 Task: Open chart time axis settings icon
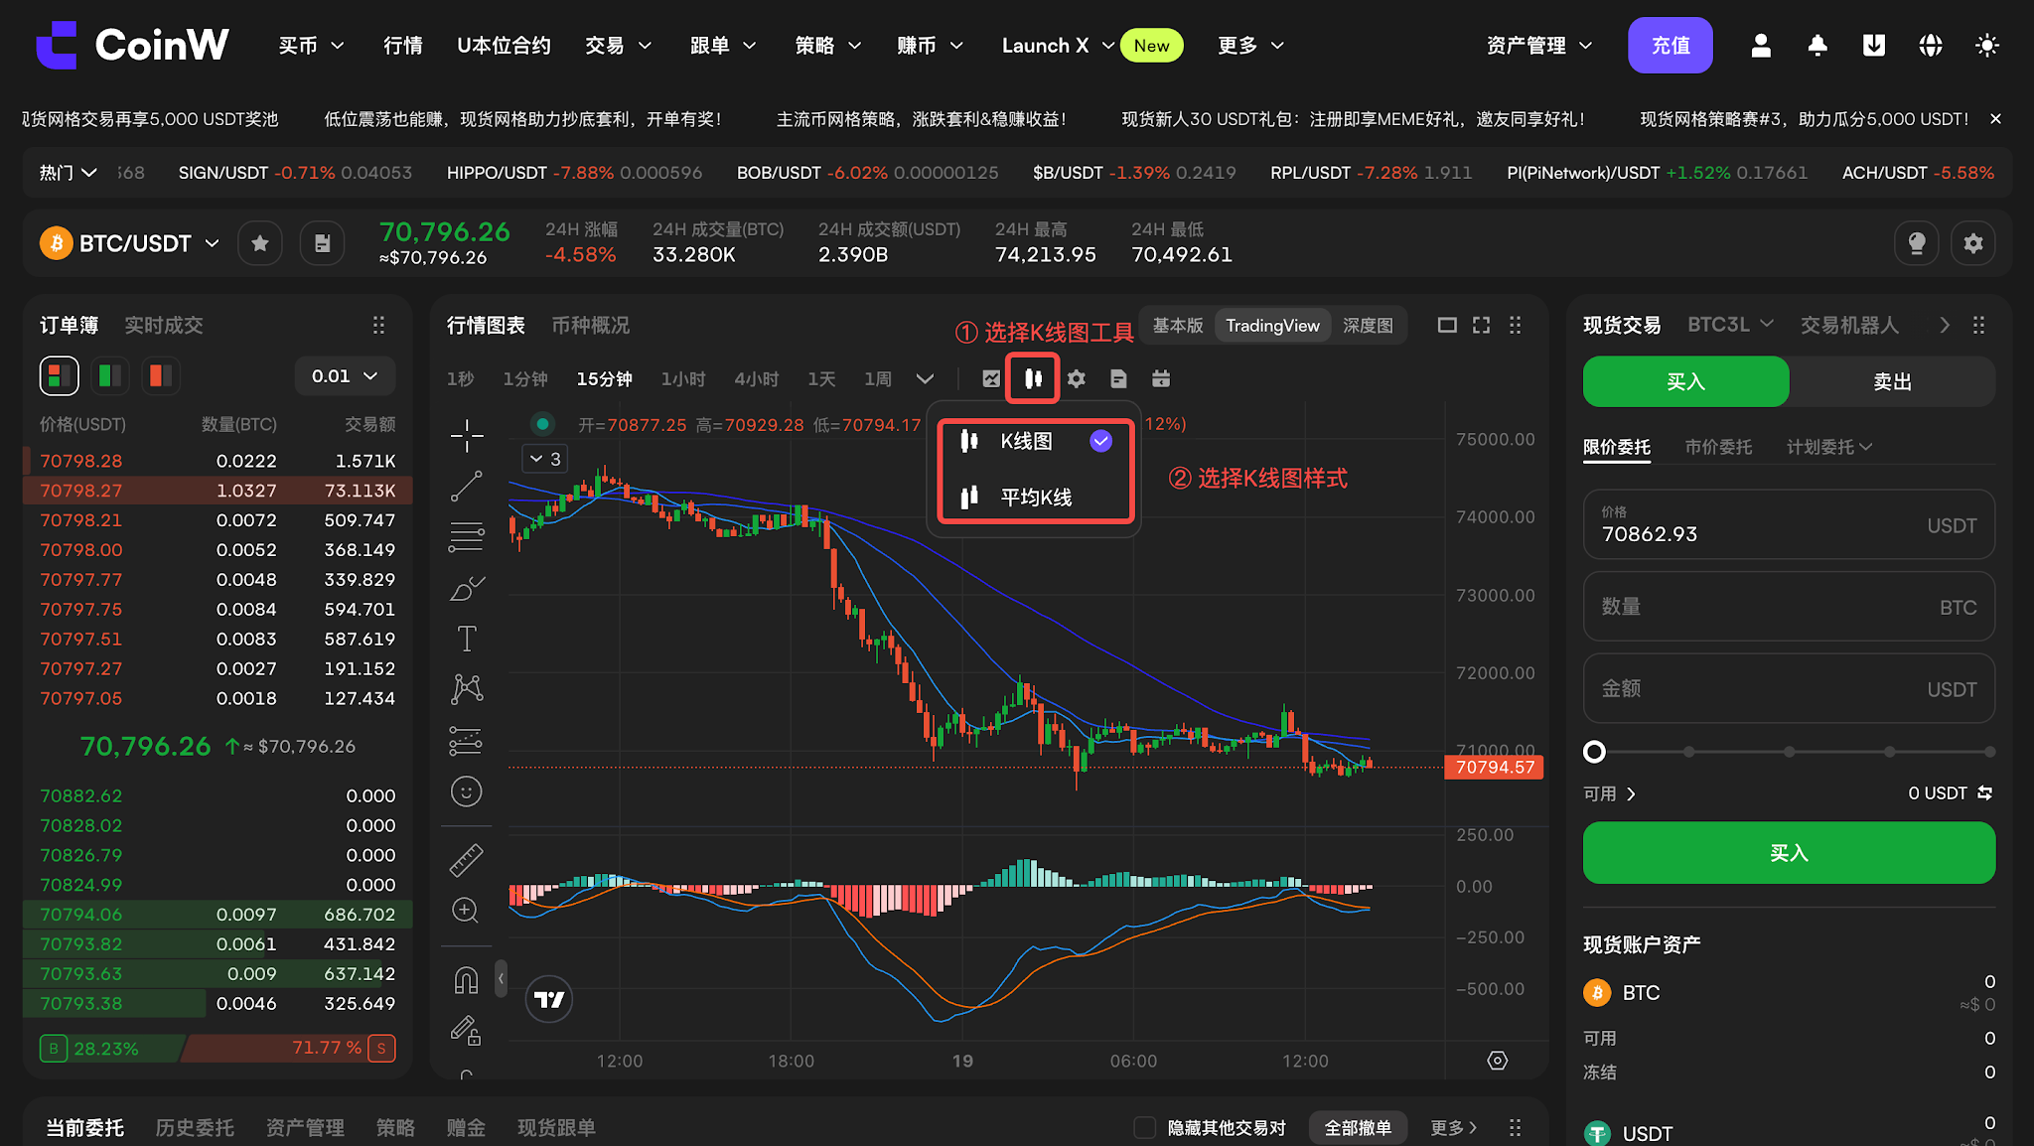click(x=1498, y=1061)
